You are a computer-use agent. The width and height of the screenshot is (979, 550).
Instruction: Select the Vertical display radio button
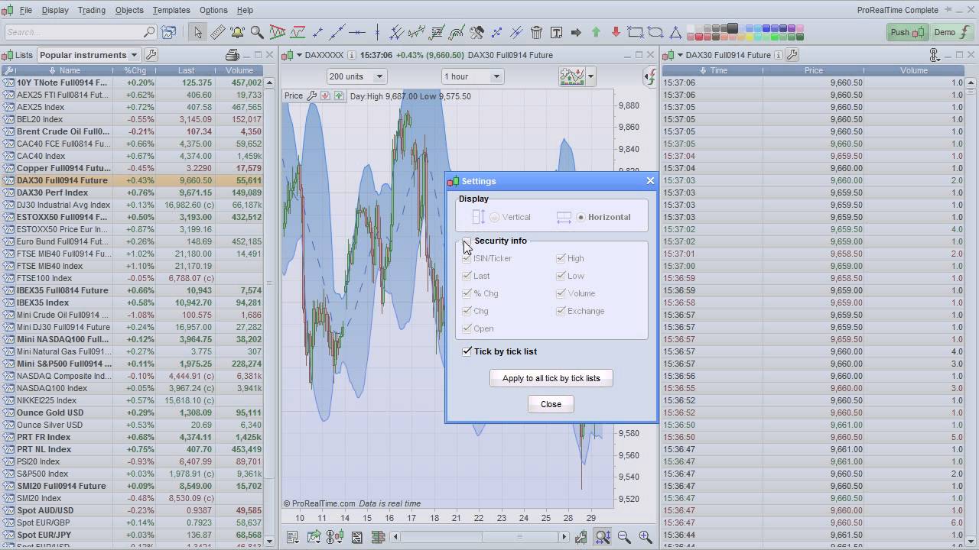pyautogui.click(x=495, y=217)
